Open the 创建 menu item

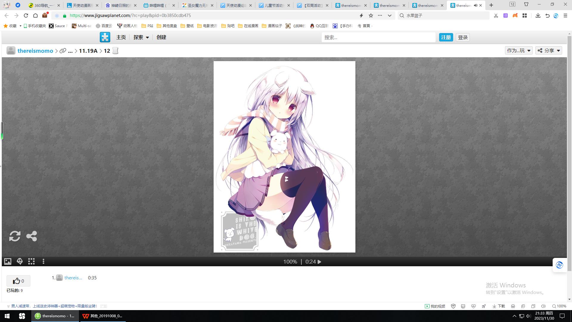click(161, 37)
